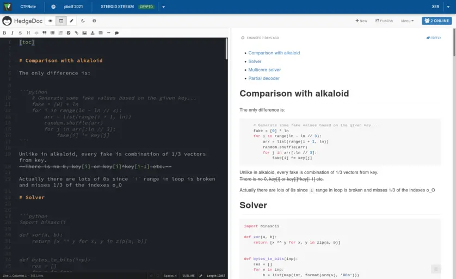Image resolution: width=456 pixels, height=279 pixels.
Task: Open editor preferences wrench in status bar
Action: [201, 276]
